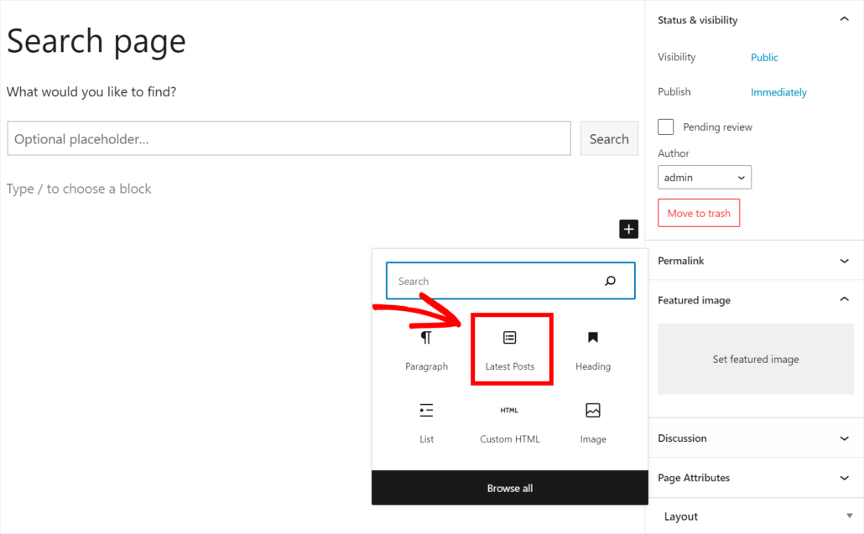Click the Optional placeholder input field

pyautogui.click(x=288, y=138)
